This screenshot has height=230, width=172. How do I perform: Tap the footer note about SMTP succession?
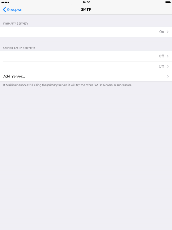click(68, 85)
